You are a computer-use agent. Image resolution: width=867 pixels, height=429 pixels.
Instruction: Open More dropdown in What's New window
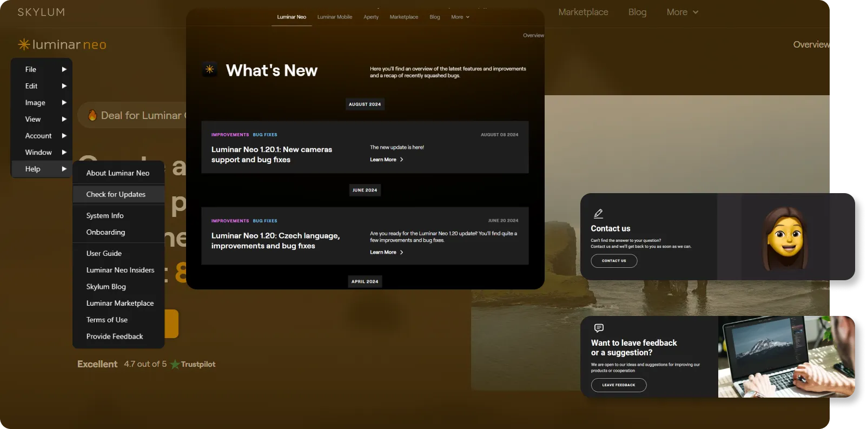[460, 17]
